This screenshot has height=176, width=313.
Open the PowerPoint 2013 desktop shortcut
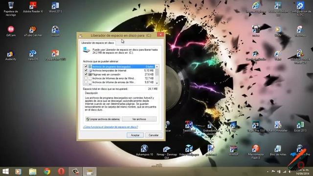pyautogui.click(x=55, y=55)
